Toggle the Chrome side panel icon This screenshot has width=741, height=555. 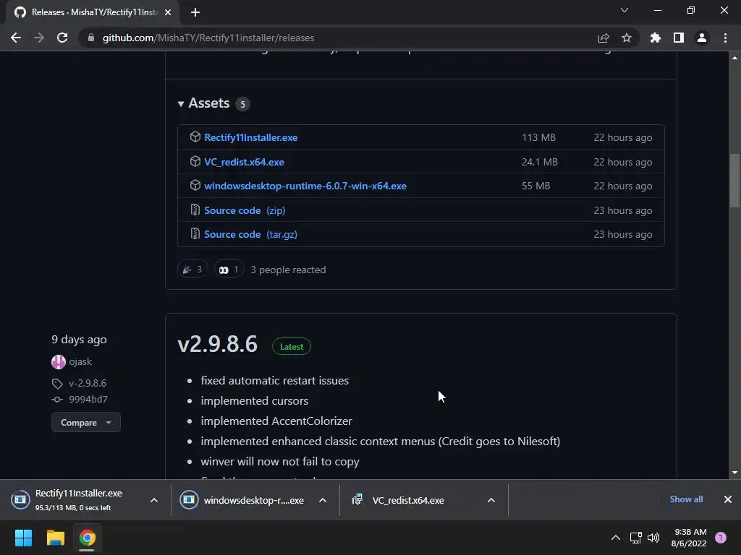679,38
